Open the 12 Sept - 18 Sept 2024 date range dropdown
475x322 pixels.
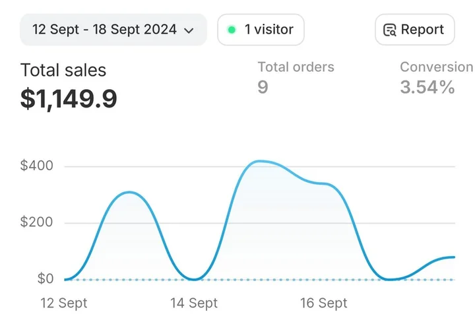tap(113, 30)
